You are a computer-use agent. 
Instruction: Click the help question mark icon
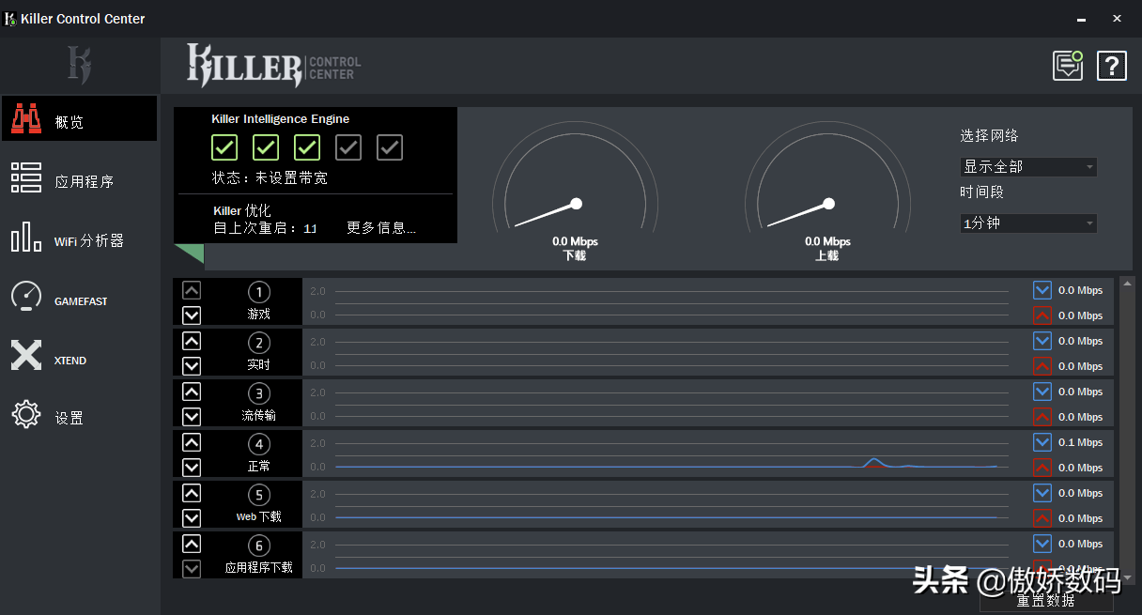(1112, 66)
